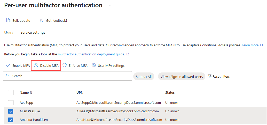The image size is (267, 125).
Task: Open View : Sign-in allowed users filter
Action: (x=182, y=77)
